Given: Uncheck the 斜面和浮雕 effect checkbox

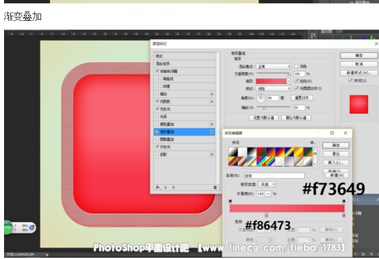Looking at the screenshot, I should click(157, 71).
